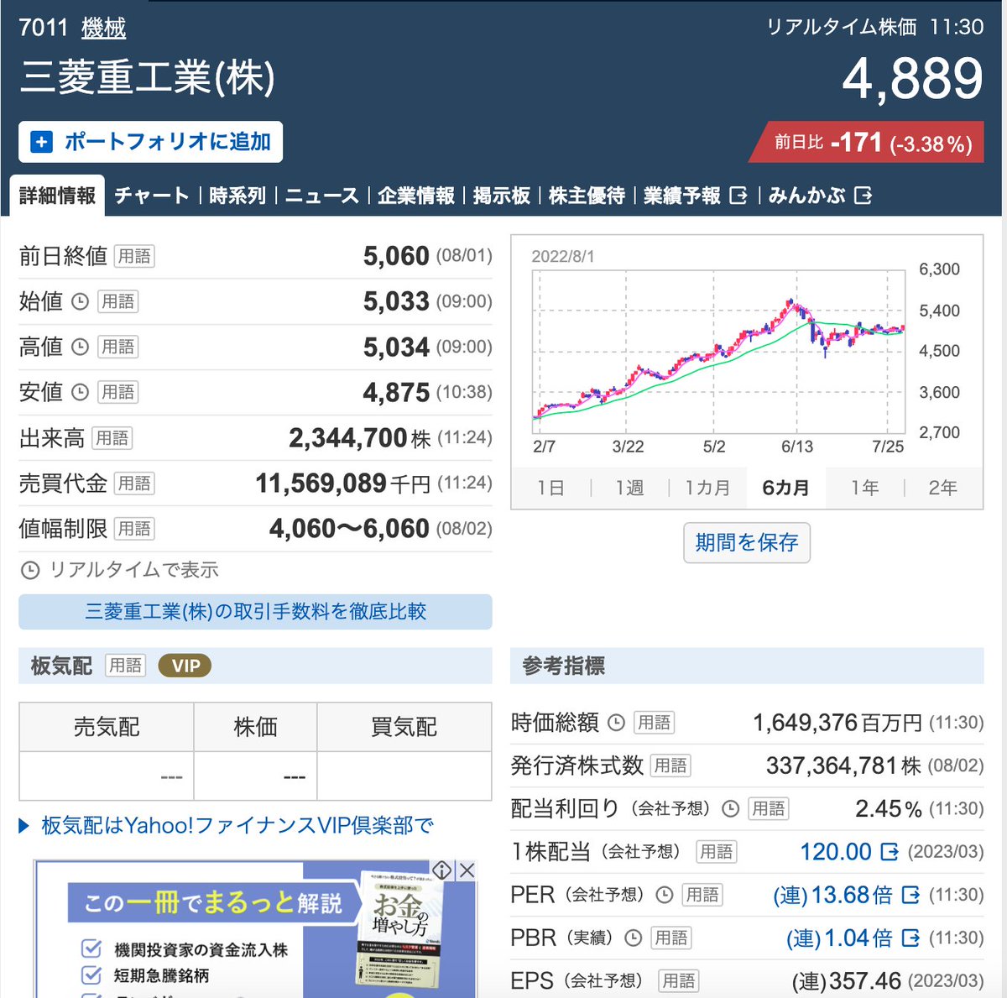Set chart period to 1日
Image resolution: width=1007 pixels, height=998 pixels.
click(x=550, y=488)
